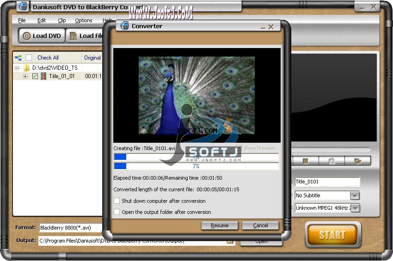Click the Resume button in Converter dialog

pyautogui.click(x=220, y=225)
